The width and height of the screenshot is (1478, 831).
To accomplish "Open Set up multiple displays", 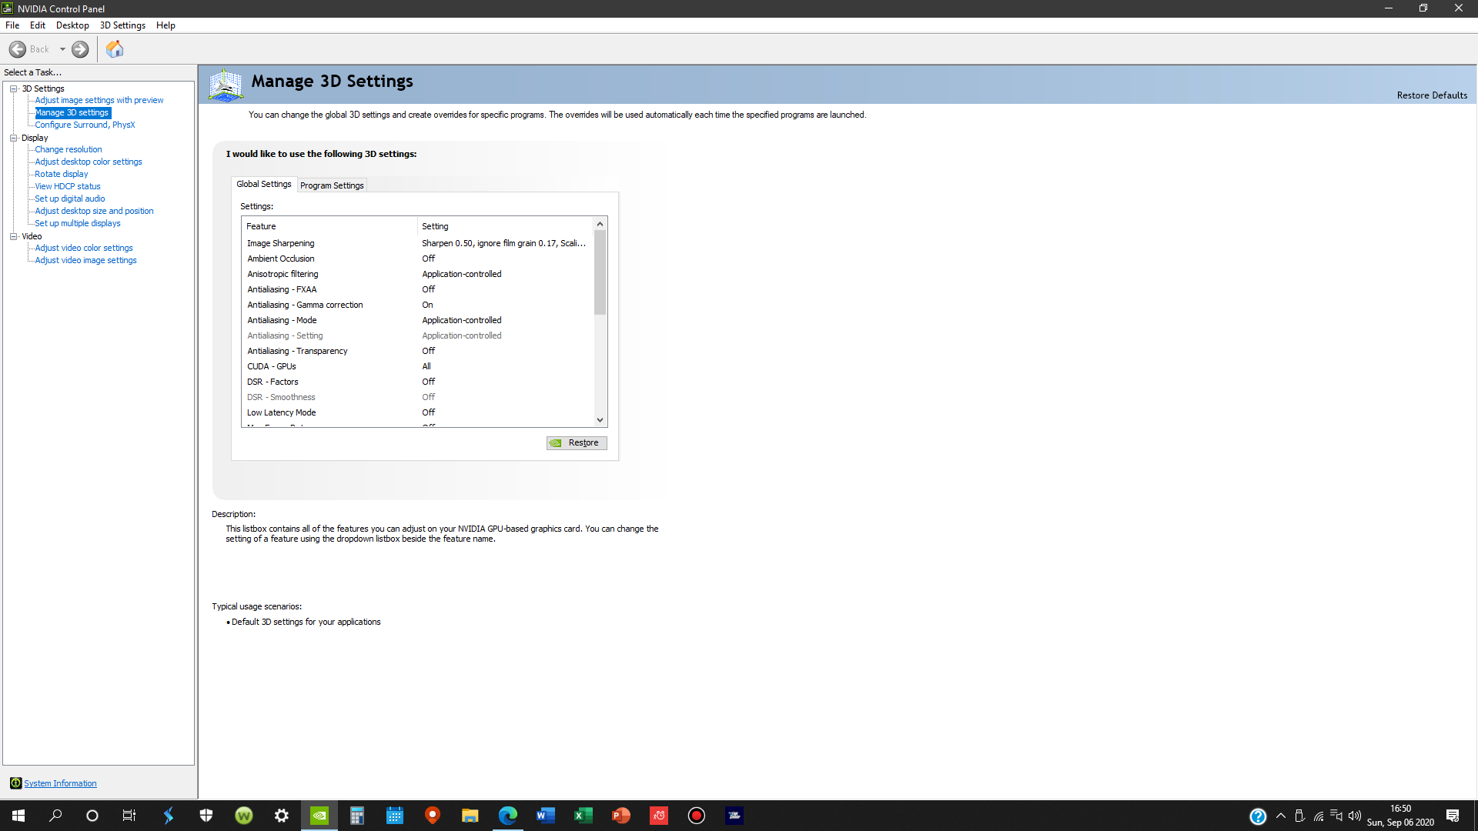I will [78, 223].
